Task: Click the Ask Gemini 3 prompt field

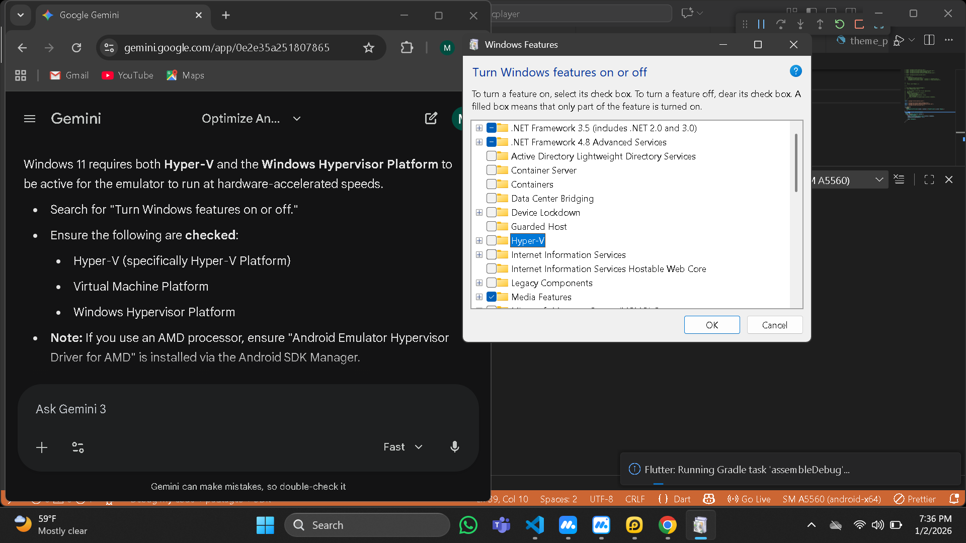Action: (248, 409)
